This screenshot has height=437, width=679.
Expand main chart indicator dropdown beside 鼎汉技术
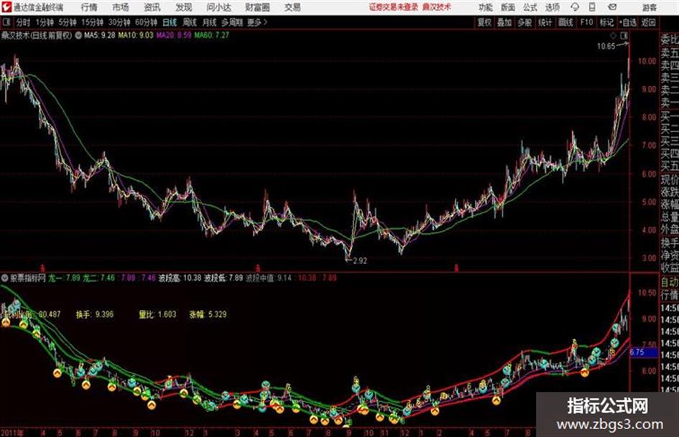point(78,35)
